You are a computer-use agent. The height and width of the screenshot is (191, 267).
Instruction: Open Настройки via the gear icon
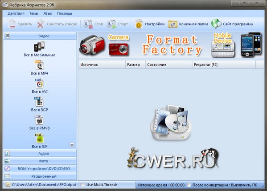139,24
